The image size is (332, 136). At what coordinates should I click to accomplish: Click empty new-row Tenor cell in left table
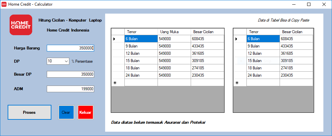coord(141,83)
